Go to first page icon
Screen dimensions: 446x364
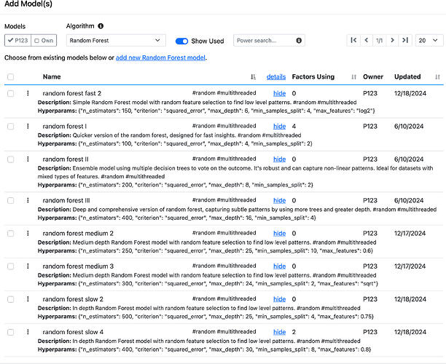click(x=353, y=40)
